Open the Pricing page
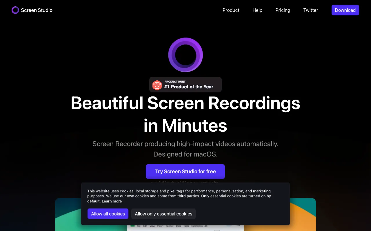Viewport: 371px width, 231px height. pos(283,10)
